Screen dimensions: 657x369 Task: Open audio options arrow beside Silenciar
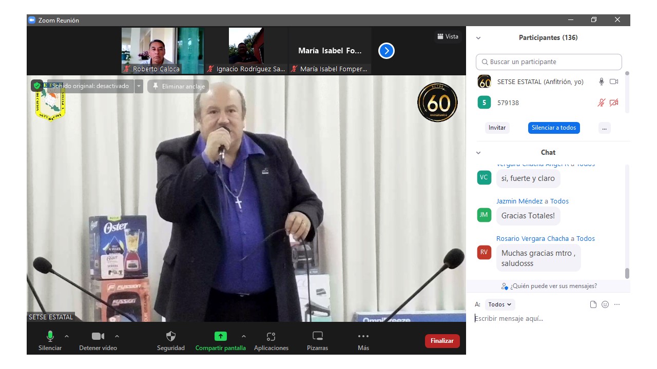coord(67,336)
